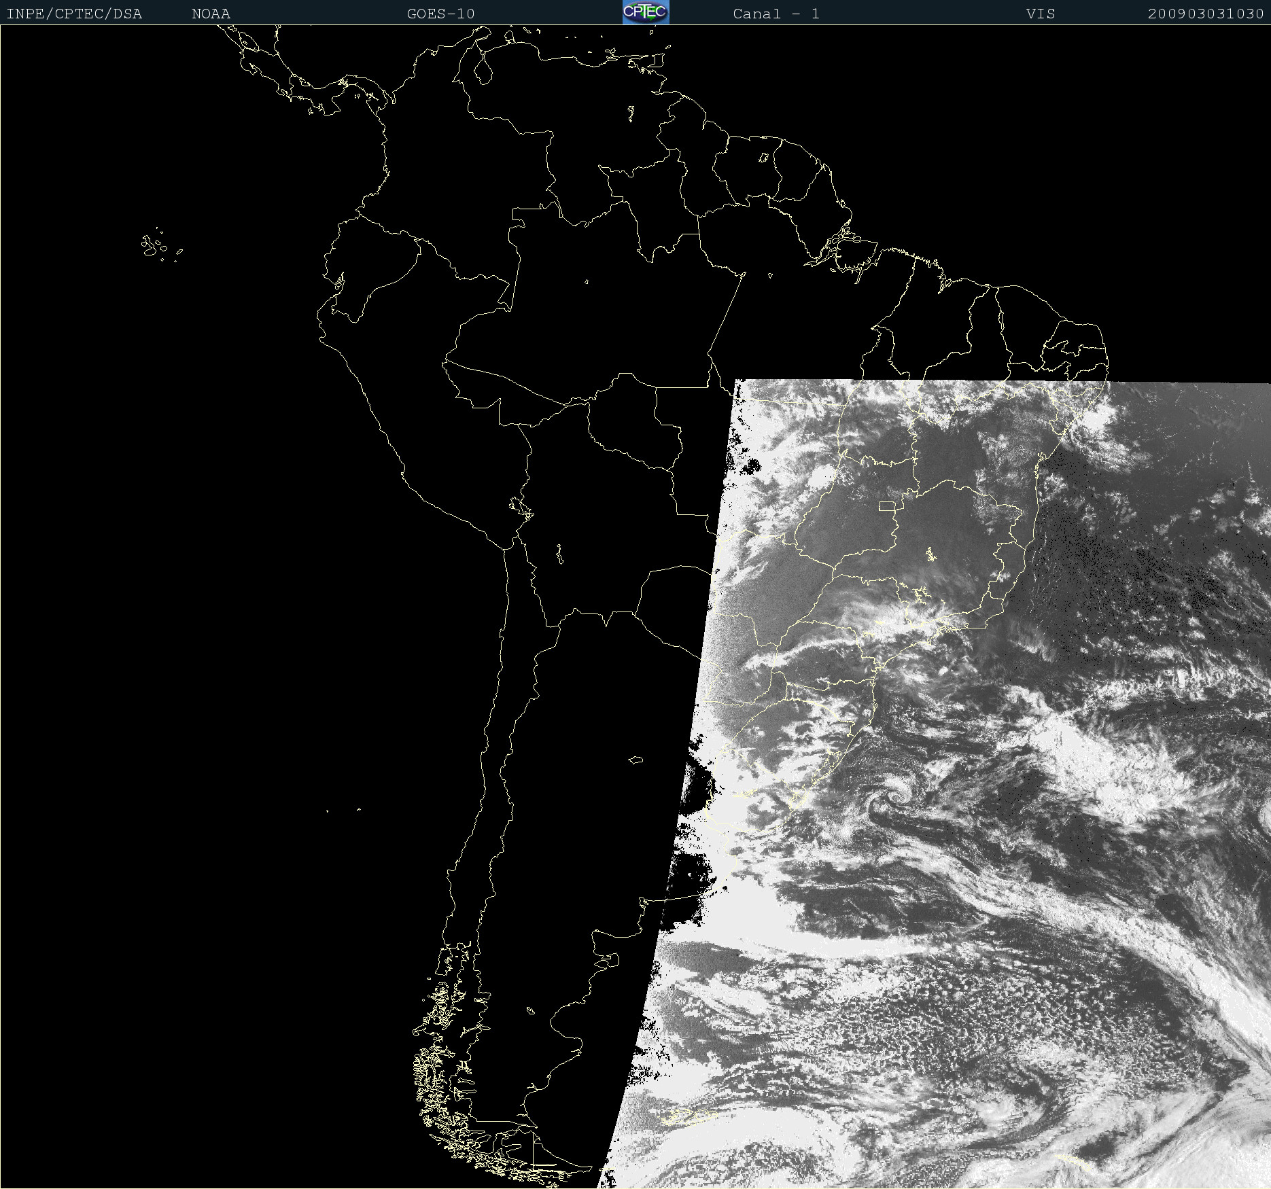Click the CPTEC logo icon
1271x1189 pixels.
646,12
